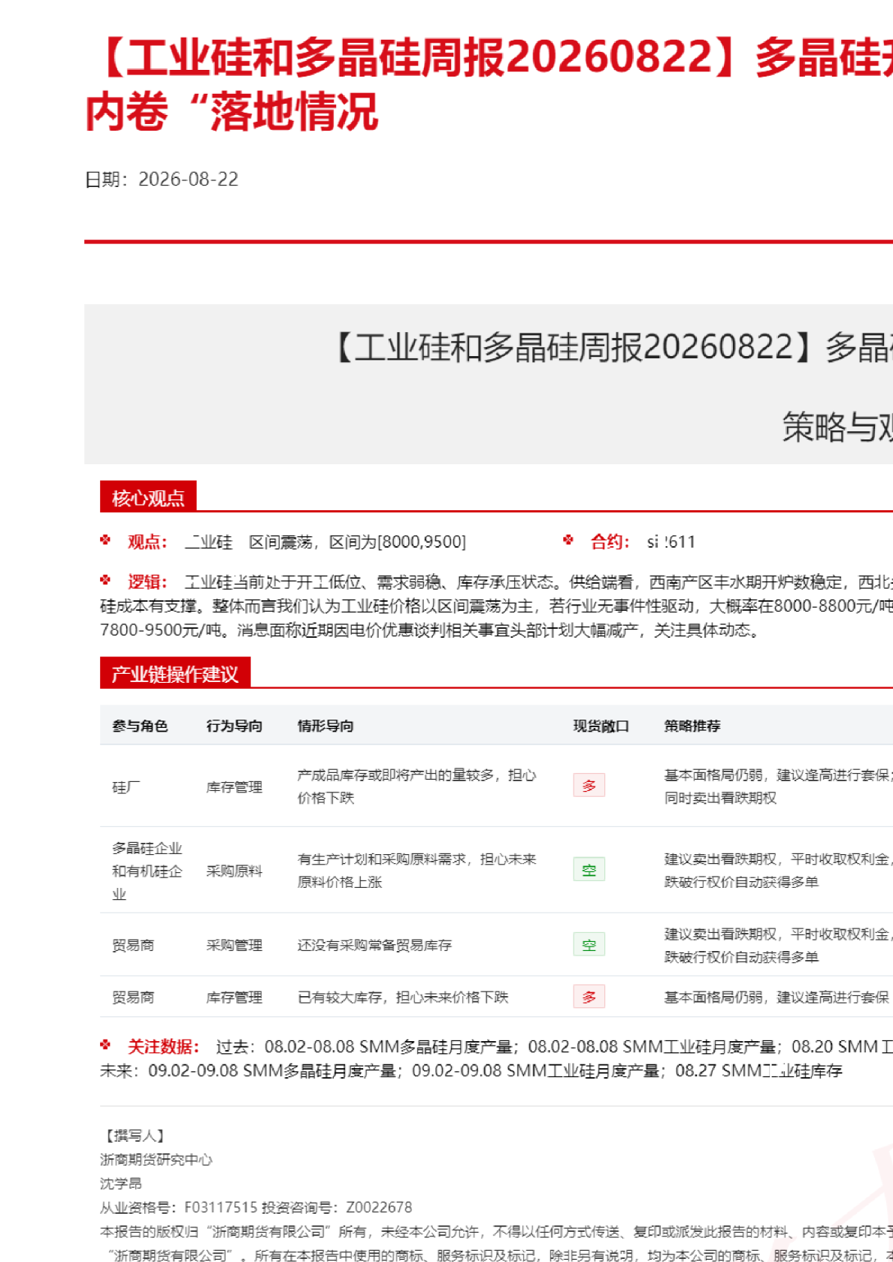Click 已有较大库存，担心未来价格下跌 text
The height and width of the screenshot is (1262, 893).
pyautogui.click(x=403, y=997)
